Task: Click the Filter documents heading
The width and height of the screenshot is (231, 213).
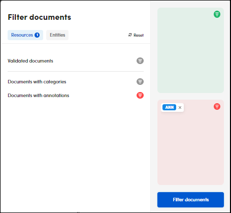Action: (40, 17)
